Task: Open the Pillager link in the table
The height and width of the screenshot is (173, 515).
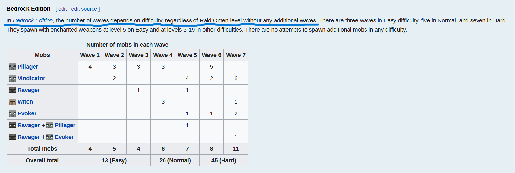Action: pyautogui.click(x=28, y=67)
